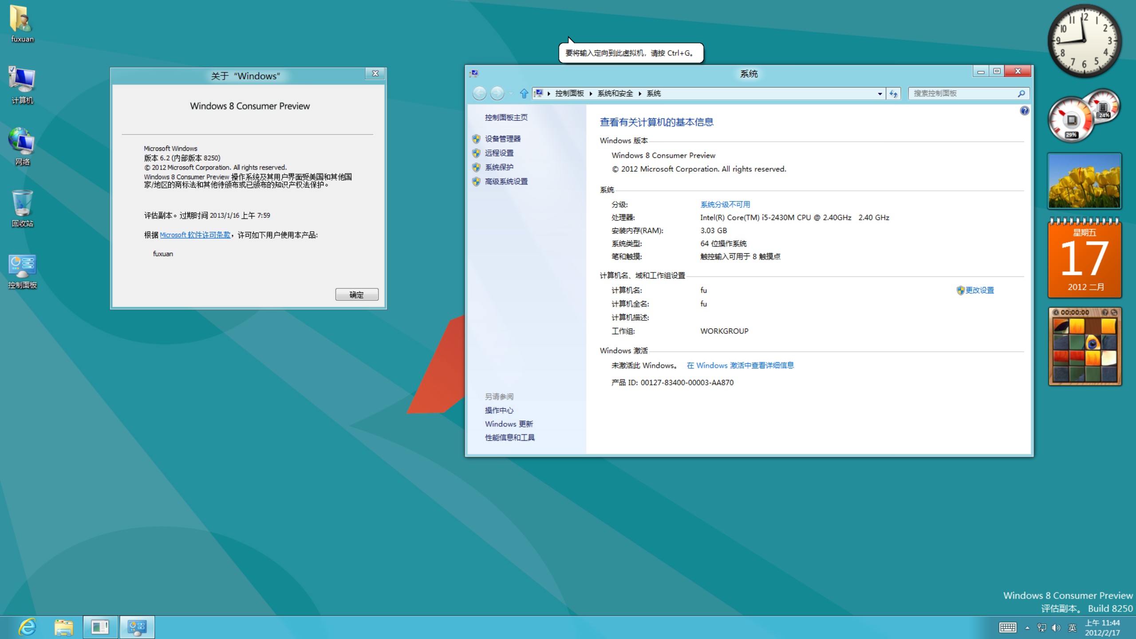Image resolution: width=1136 pixels, height=639 pixels.
Task: Click the puzzle gadget solve/shuffle icon
Action: 1113,312
